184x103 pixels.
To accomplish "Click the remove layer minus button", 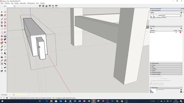I will pos(153,28).
